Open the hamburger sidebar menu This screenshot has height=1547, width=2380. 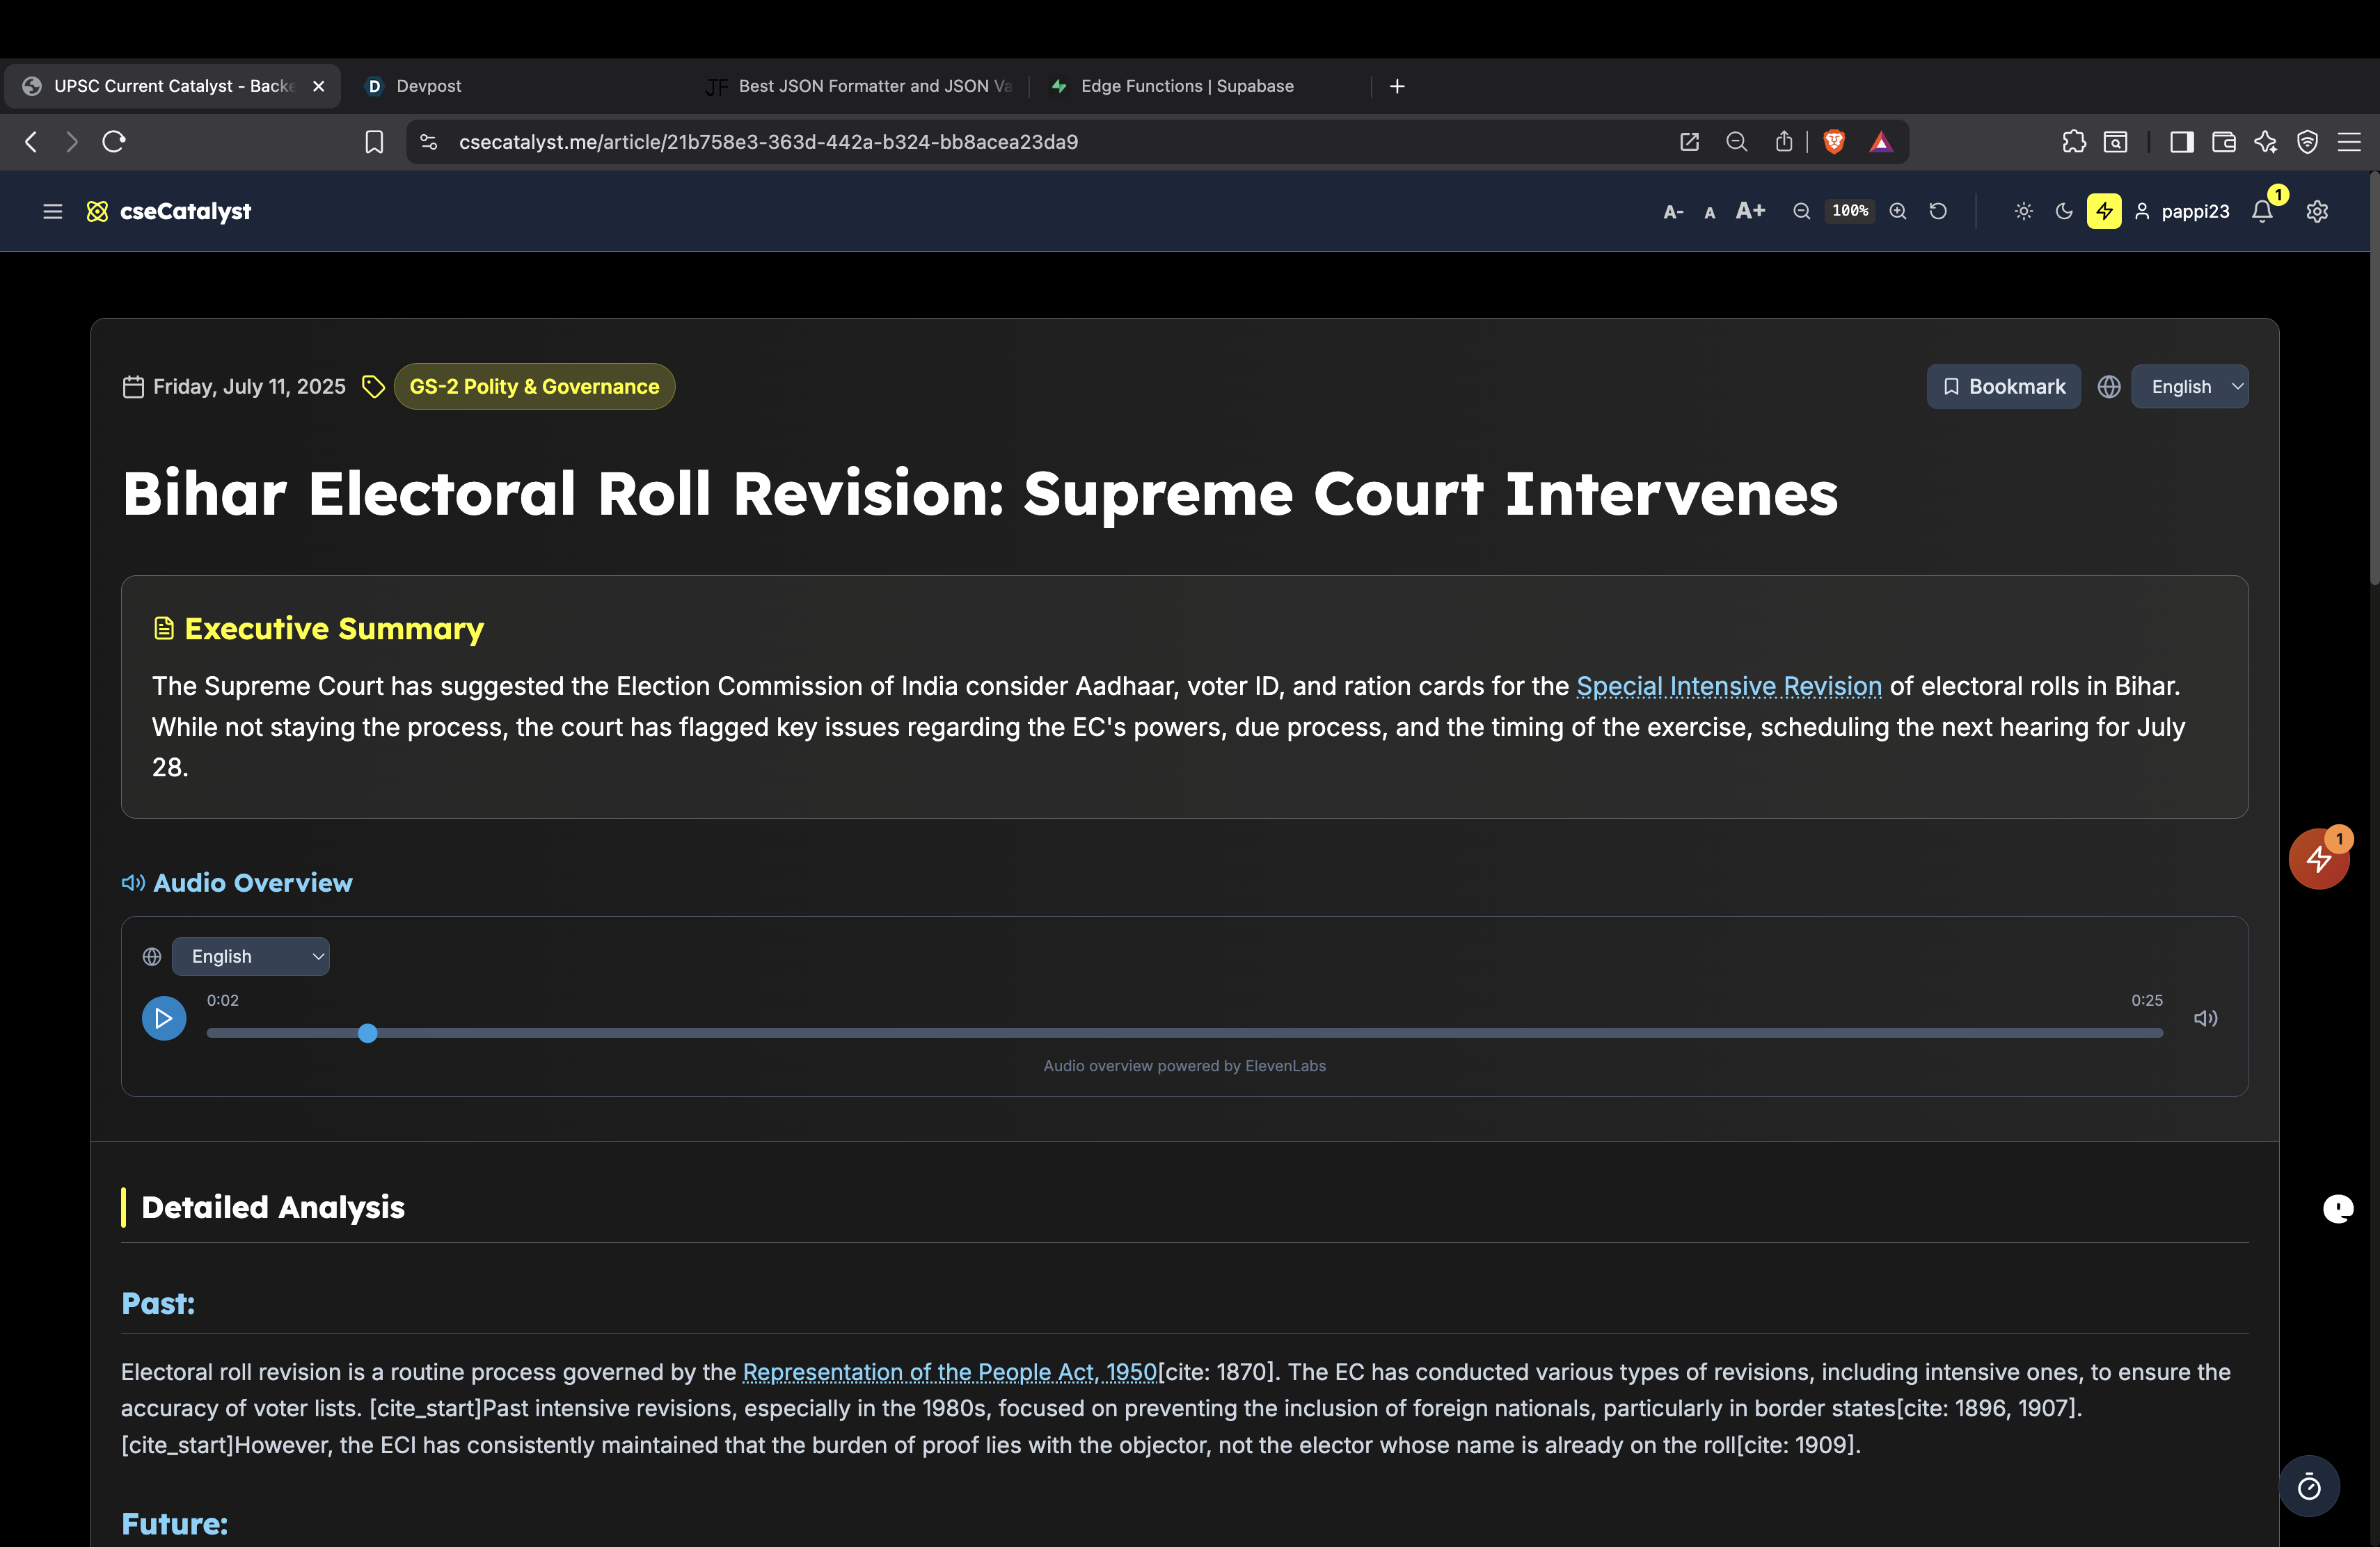tap(53, 211)
